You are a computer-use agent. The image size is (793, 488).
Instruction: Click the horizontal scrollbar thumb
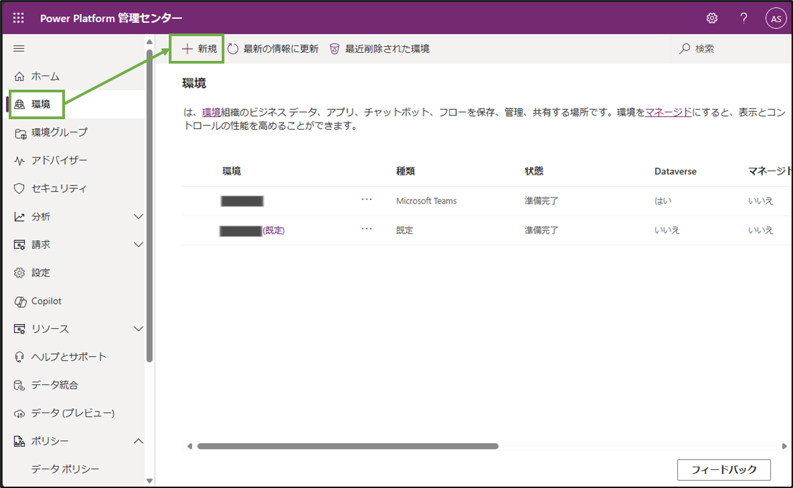tap(348, 446)
